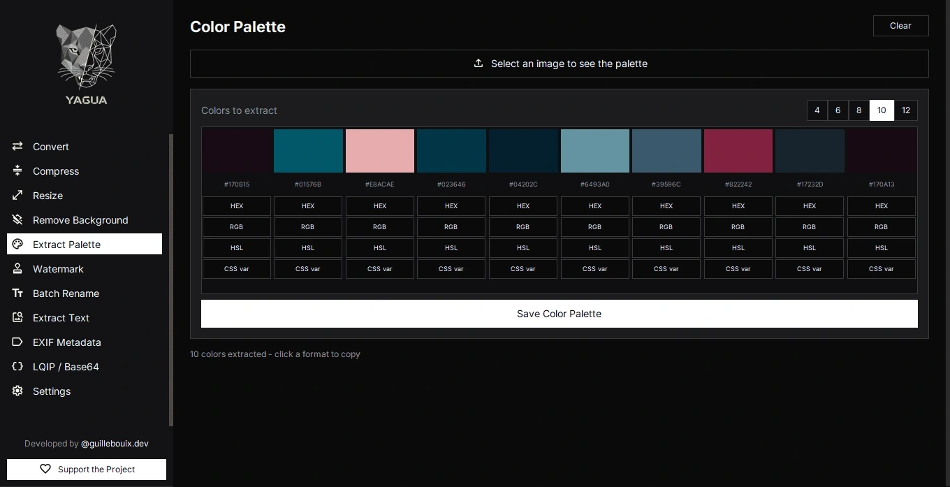Click the pink #E8ACAE swatch
This screenshot has width=950, height=487.
click(380, 151)
